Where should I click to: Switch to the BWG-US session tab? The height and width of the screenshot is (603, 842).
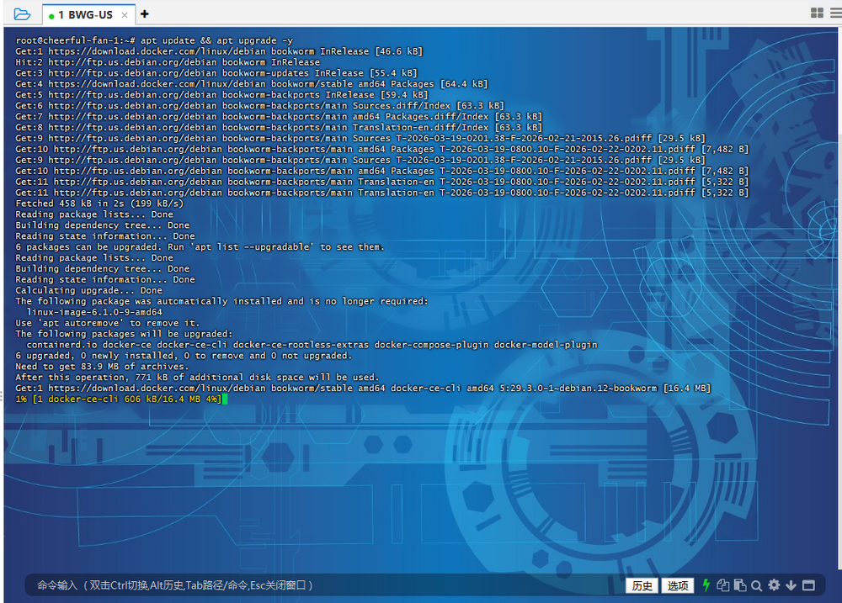pos(85,14)
